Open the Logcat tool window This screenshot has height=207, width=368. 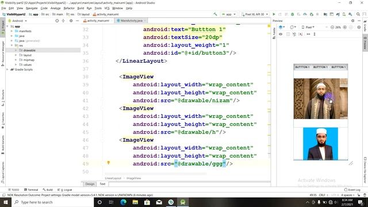tap(65, 190)
